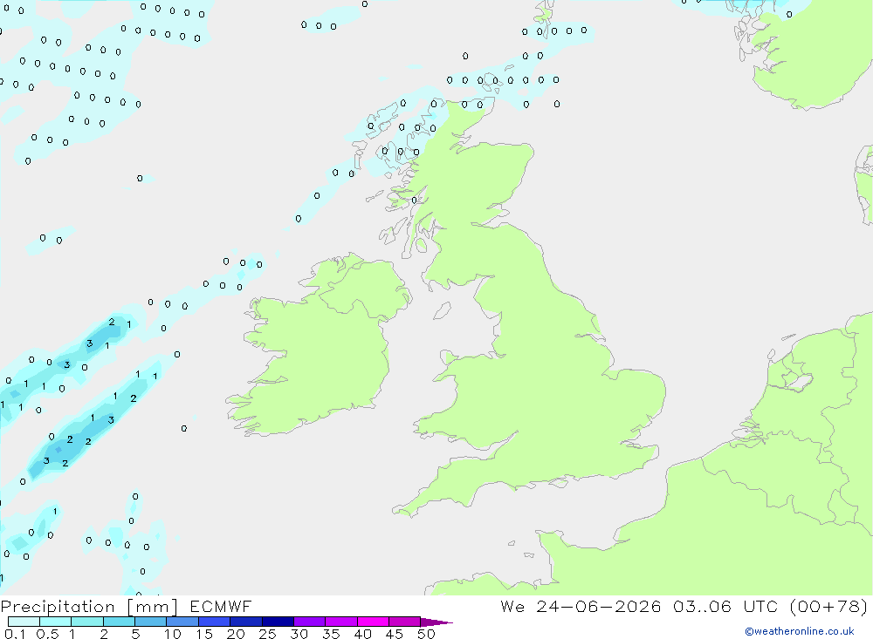This screenshot has height=639, width=873.
Task: Pick the 1–2 mm legend swatch
Action: [87, 622]
